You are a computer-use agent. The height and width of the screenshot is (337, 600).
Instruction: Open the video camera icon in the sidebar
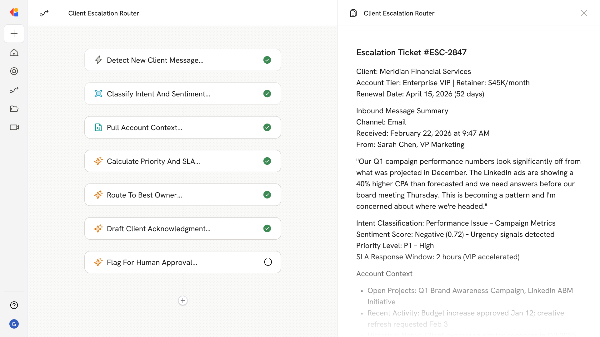pyautogui.click(x=14, y=127)
